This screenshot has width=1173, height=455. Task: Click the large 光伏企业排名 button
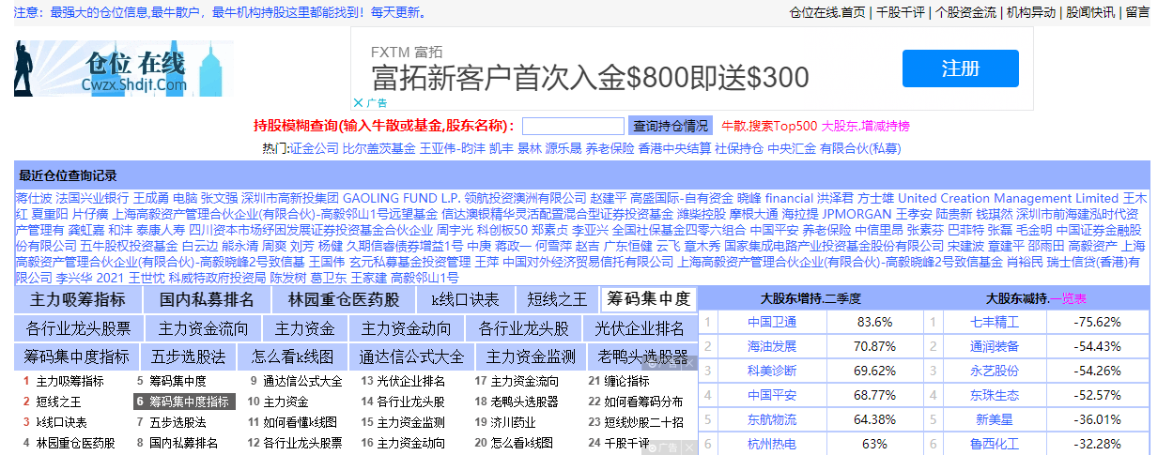(640, 329)
